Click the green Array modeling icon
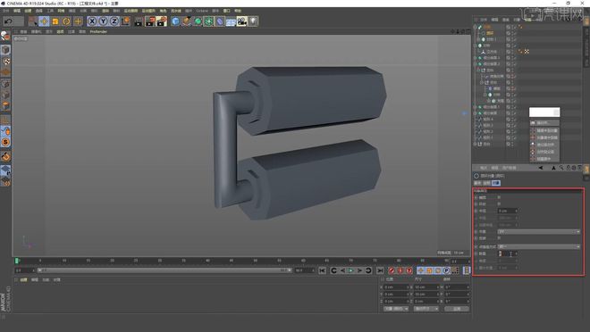Screen dimensions: 590x332 [x=209, y=21]
